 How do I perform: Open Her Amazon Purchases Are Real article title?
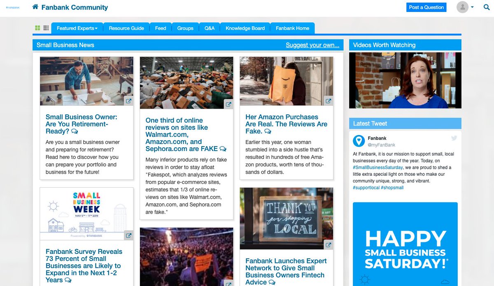coord(287,124)
